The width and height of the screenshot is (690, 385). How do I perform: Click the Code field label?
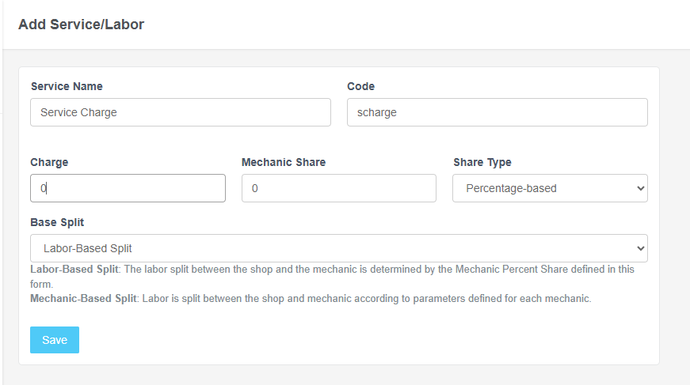pyautogui.click(x=360, y=86)
